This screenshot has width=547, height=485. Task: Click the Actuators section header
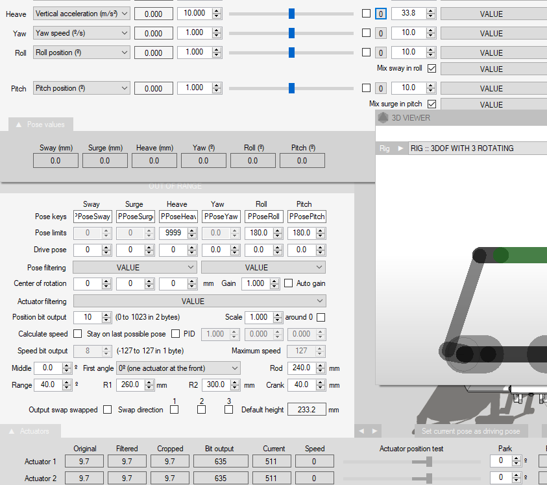click(34, 431)
